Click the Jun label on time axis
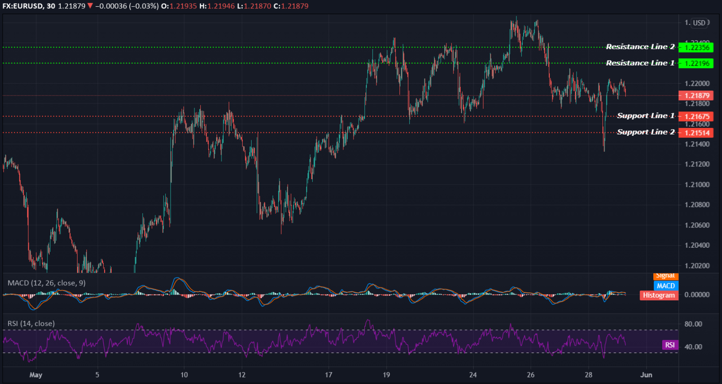The width and height of the screenshot is (722, 384). [x=646, y=375]
